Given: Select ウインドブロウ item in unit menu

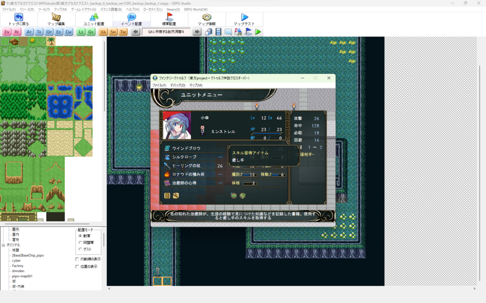Looking at the screenshot, I should (193, 148).
